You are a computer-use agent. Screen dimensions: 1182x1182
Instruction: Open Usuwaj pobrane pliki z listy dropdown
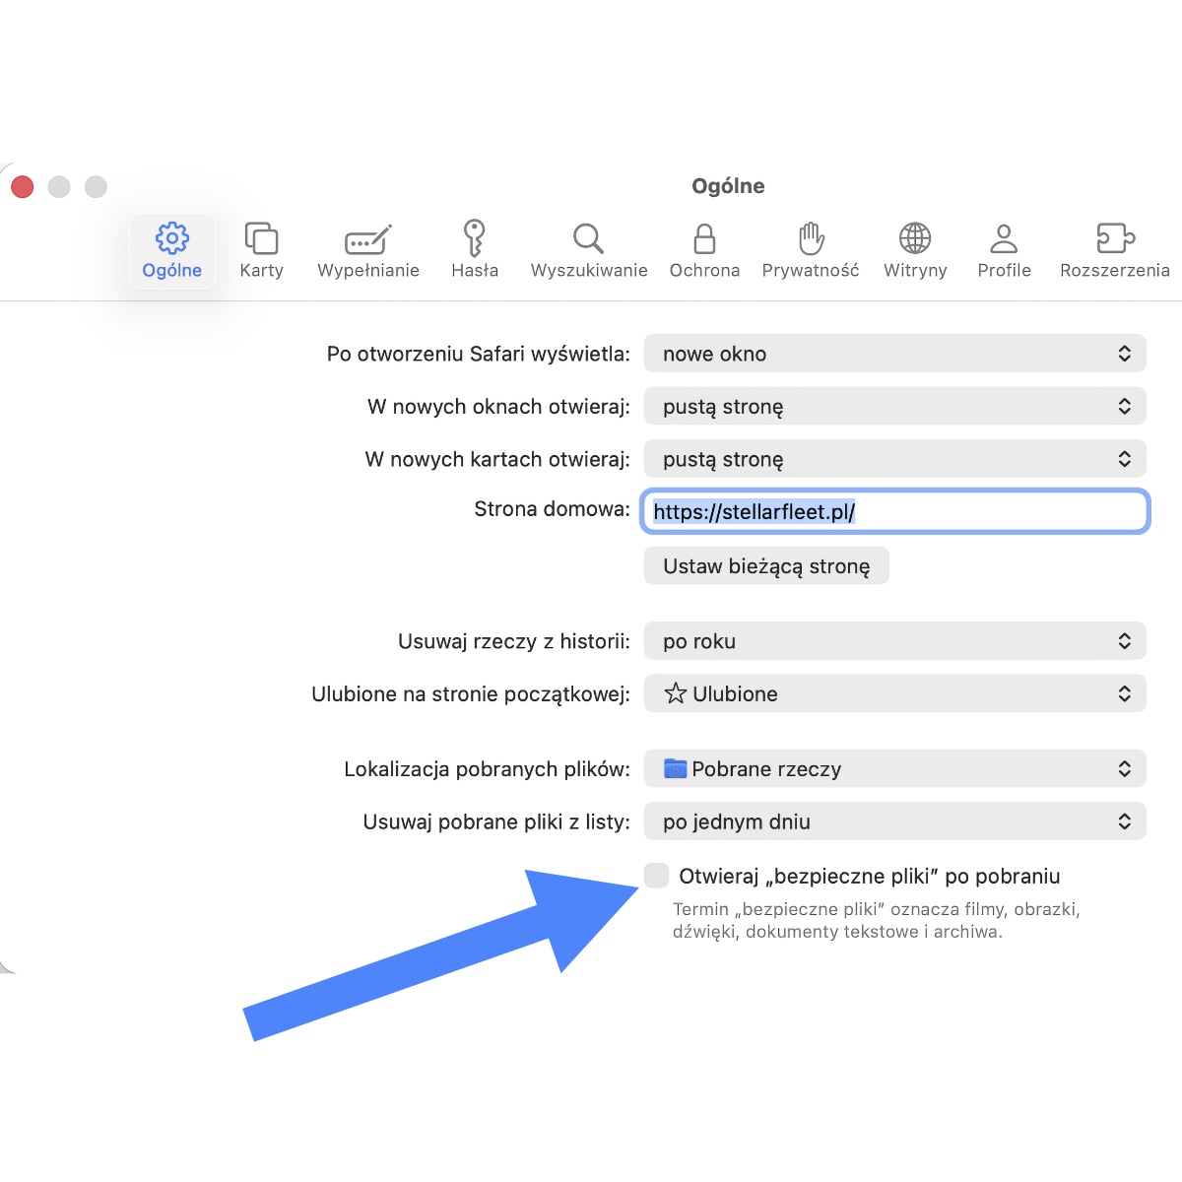click(895, 821)
